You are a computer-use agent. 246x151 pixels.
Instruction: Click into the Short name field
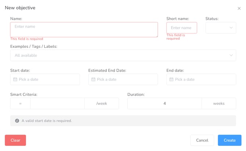181,28
